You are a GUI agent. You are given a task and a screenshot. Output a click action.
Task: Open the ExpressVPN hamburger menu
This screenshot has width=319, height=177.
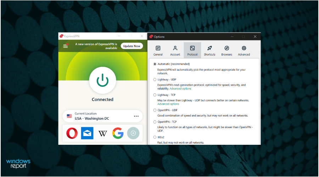pyautogui.click(x=66, y=46)
